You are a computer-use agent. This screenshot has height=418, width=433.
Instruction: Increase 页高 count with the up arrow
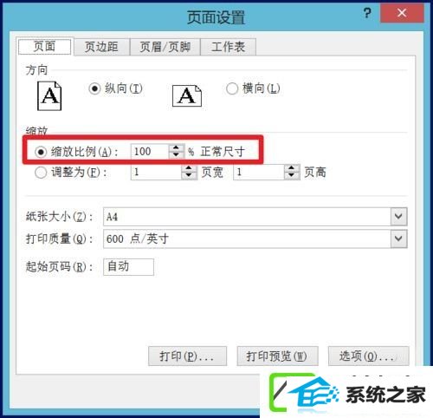pos(292,168)
